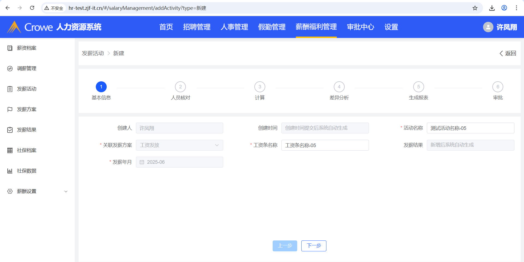
Task: Open the browser downloads icon
Action: [492, 8]
